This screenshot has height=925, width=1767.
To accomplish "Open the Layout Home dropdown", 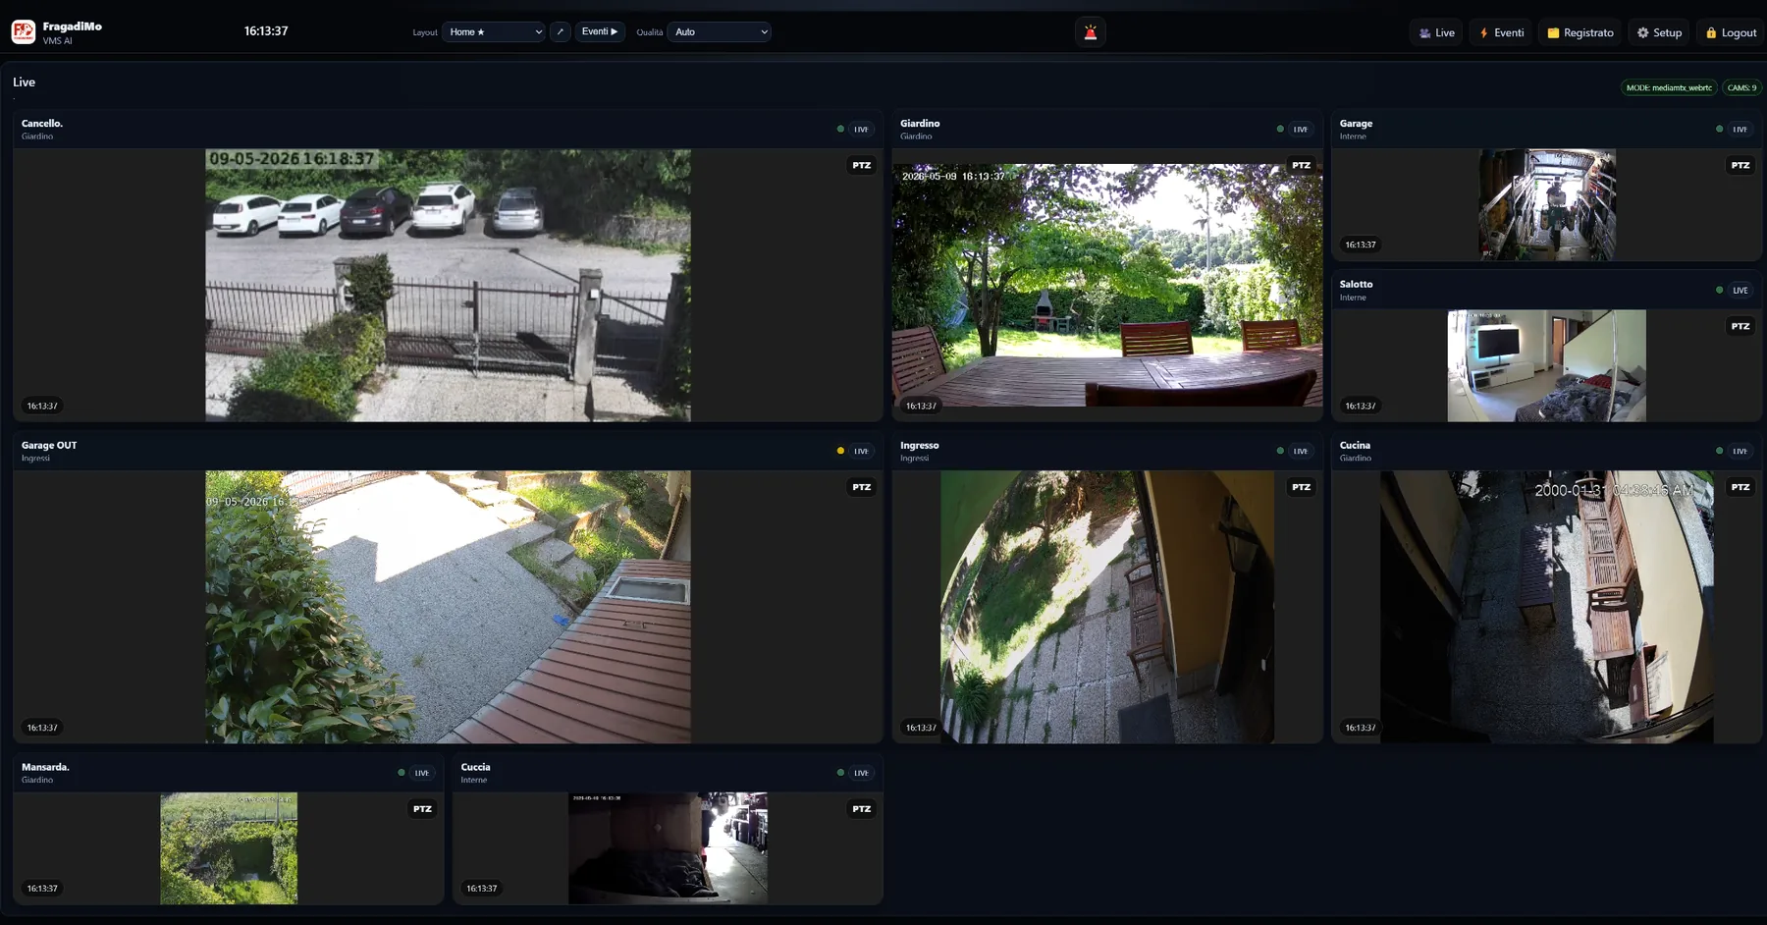I will coord(494,31).
